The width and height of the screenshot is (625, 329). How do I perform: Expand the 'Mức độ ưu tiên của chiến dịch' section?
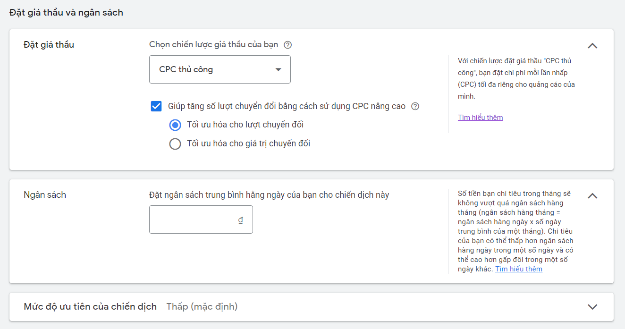point(592,307)
